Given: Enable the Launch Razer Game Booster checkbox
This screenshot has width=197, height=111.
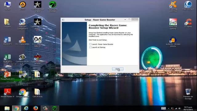Looking at the screenshot, I should (x=90, y=44).
